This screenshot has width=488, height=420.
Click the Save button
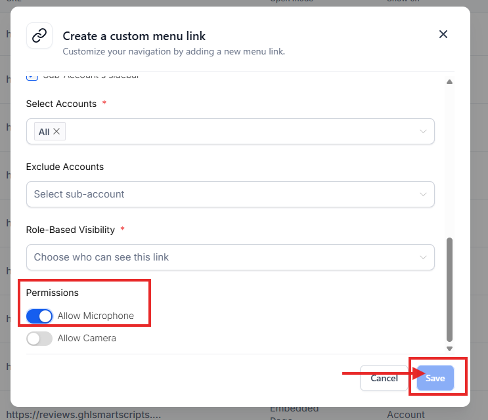[435, 378]
